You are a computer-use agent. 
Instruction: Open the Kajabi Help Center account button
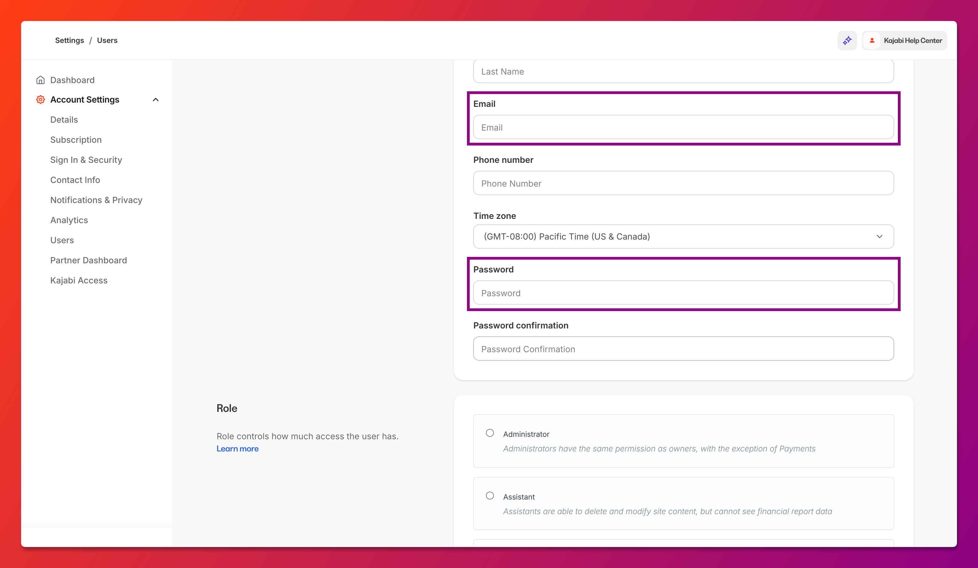(905, 40)
